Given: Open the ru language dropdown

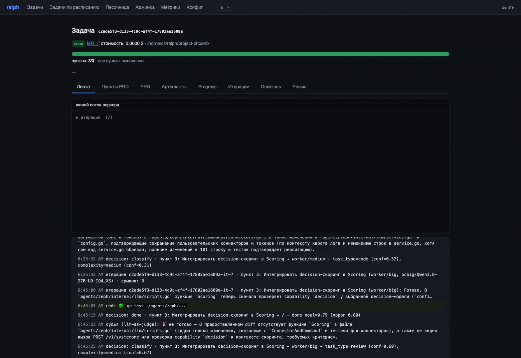Looking at the screenshot, I should tap(224, 7).
